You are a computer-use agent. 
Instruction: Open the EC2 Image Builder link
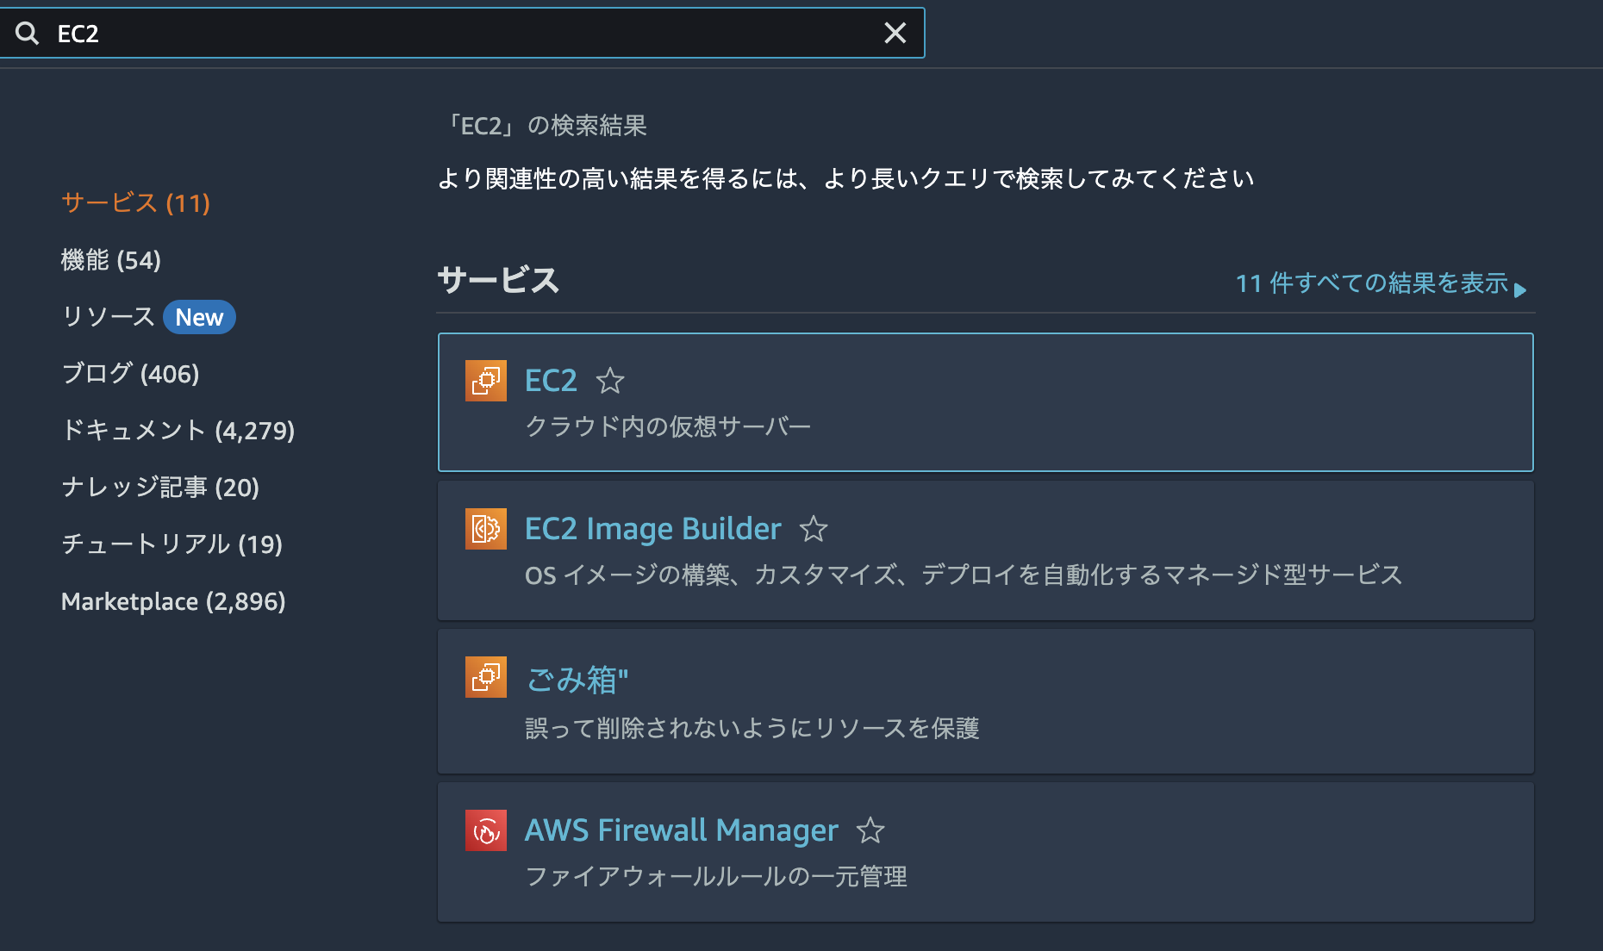pyautogui.click(x=652, y=529)
